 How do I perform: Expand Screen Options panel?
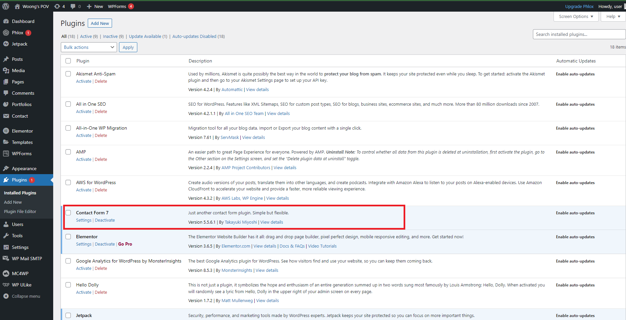tap(576, 17)
